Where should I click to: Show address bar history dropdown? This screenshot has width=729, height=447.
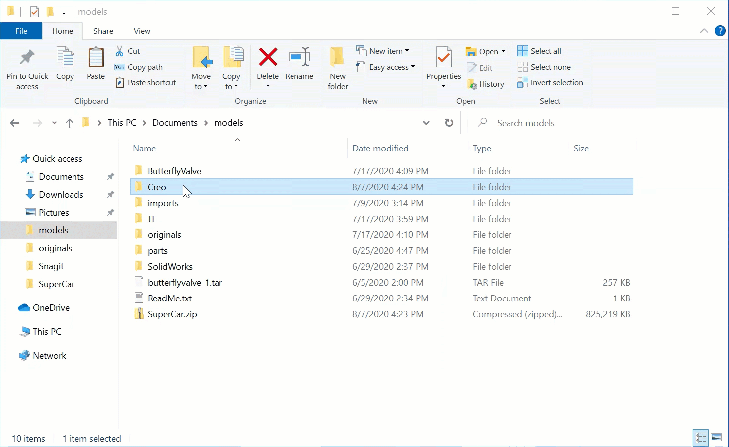[x=426, y=123]
